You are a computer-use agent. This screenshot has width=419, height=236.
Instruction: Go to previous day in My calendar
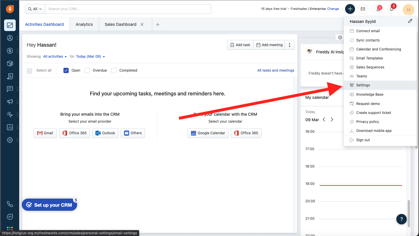[x=324, y=119]
